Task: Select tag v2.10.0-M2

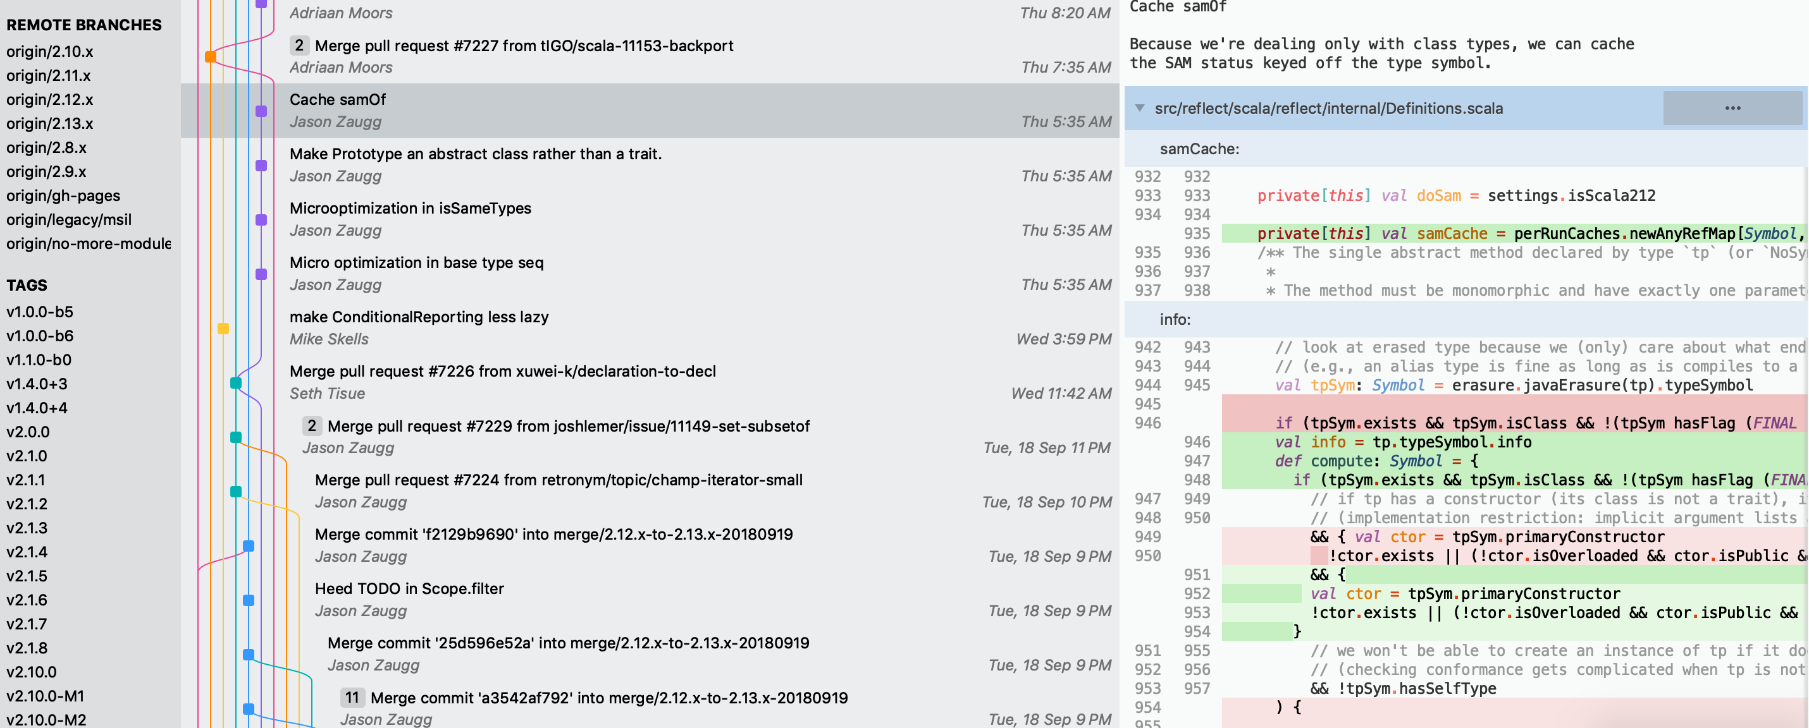Action: point(46,720)
